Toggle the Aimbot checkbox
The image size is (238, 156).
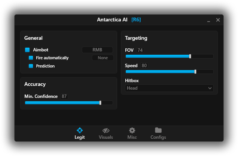27,50
